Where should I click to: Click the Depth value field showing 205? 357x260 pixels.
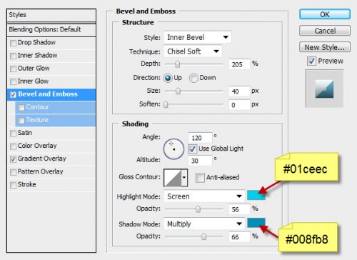pos(239,64)
